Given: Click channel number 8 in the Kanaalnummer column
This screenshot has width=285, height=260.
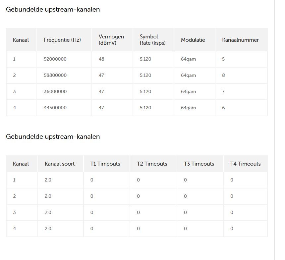Looking at the screenshot, I should coord(223,75).
